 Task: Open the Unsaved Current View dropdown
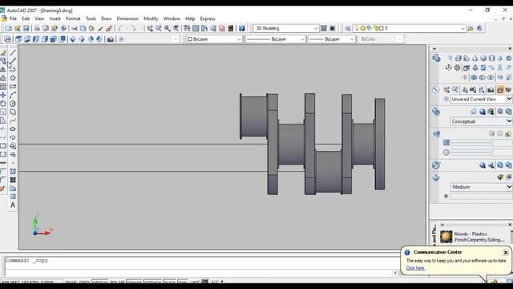[481, 99]
